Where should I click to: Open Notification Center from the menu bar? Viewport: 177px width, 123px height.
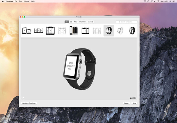(174, 1)
